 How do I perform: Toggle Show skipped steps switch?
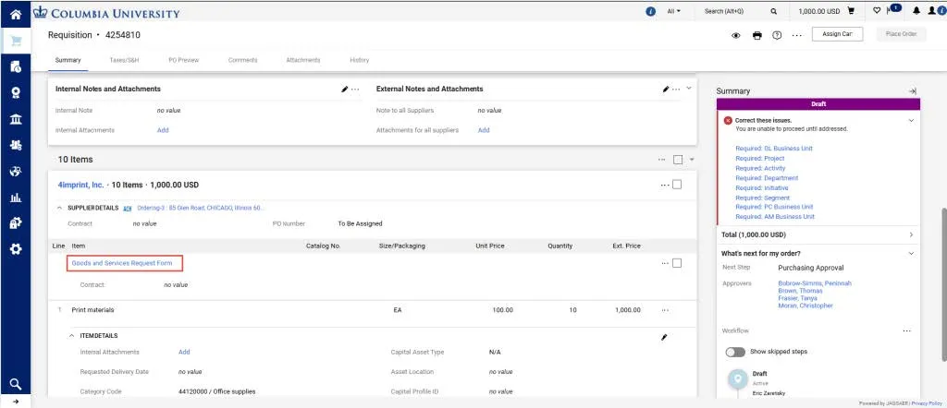click(735, 352)
